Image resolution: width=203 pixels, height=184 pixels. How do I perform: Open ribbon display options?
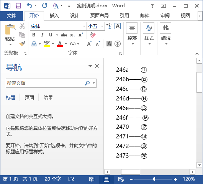pyautogui.click(x=163, y=6)
